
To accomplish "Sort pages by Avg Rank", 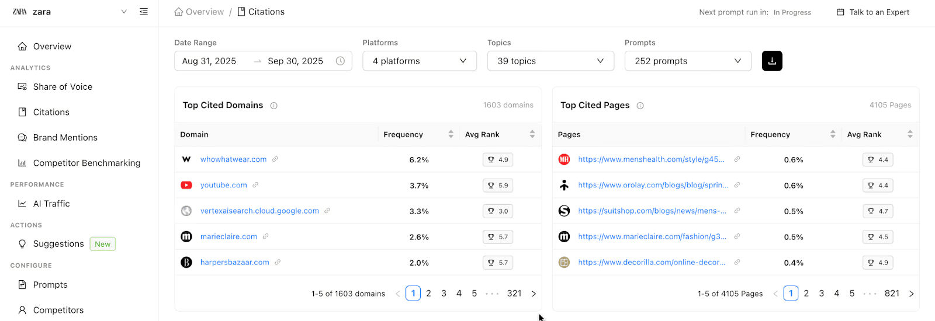I will click(x=910, y=134).
